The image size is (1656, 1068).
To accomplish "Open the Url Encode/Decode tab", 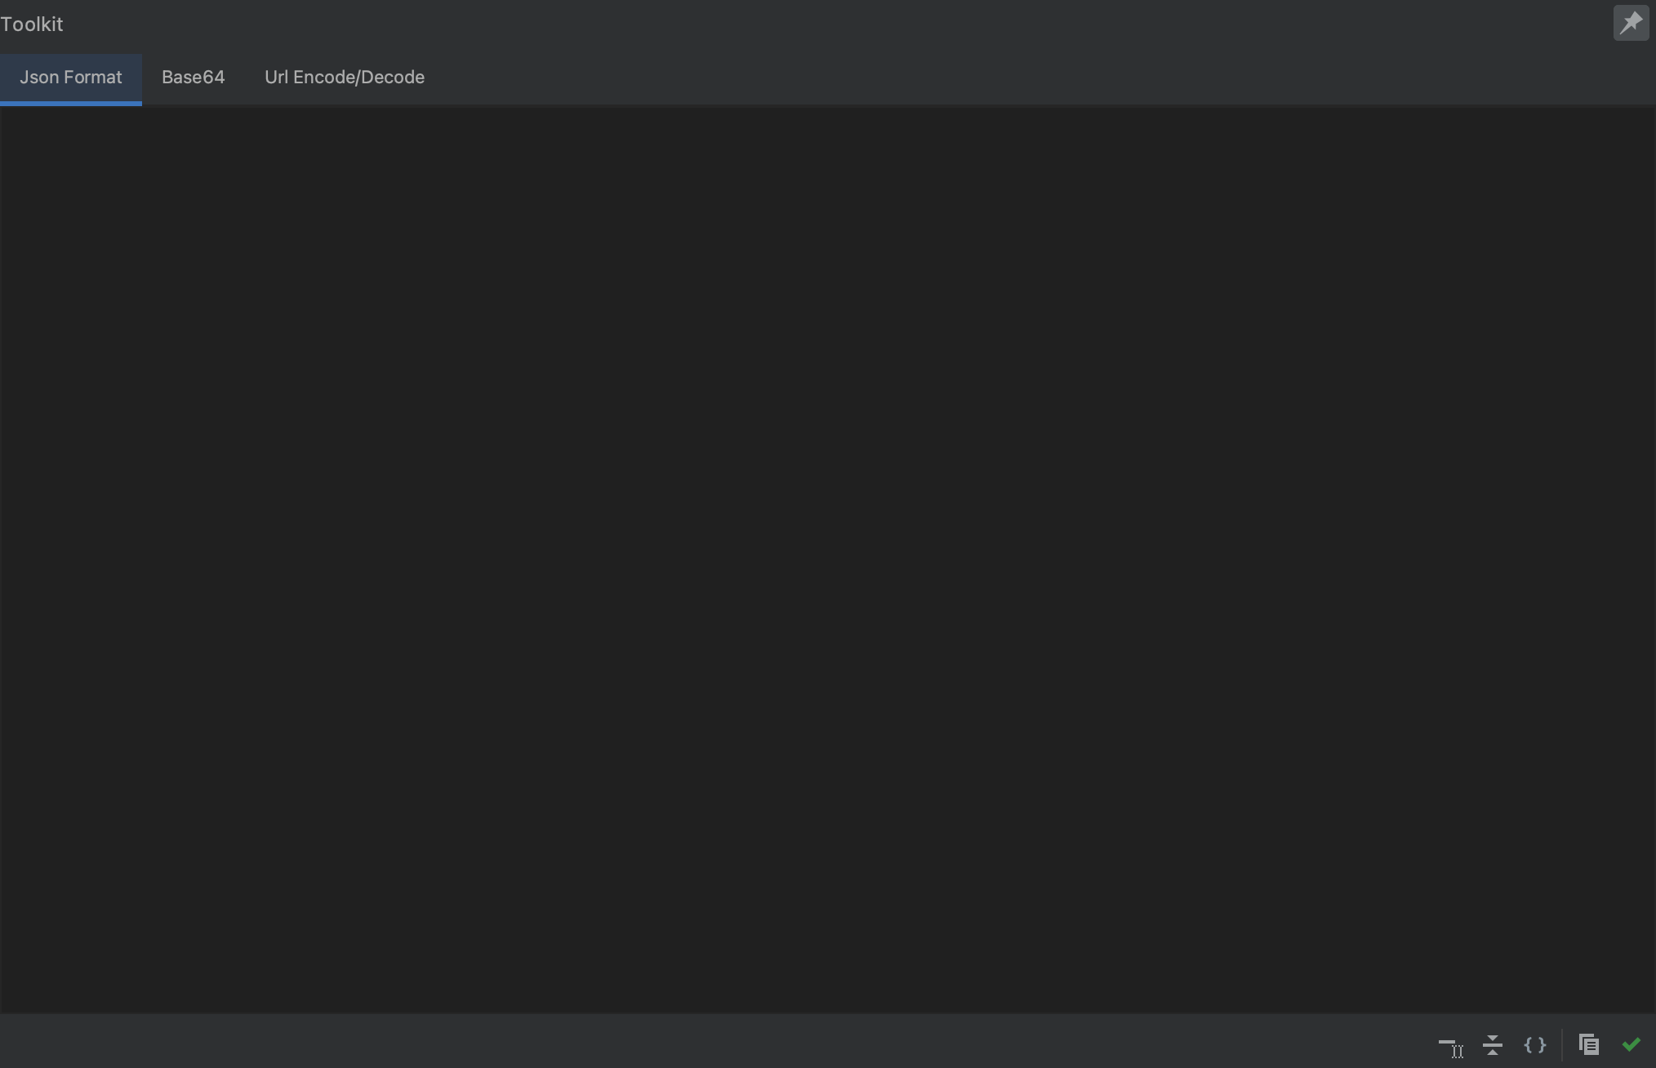I will click(344, 78).
